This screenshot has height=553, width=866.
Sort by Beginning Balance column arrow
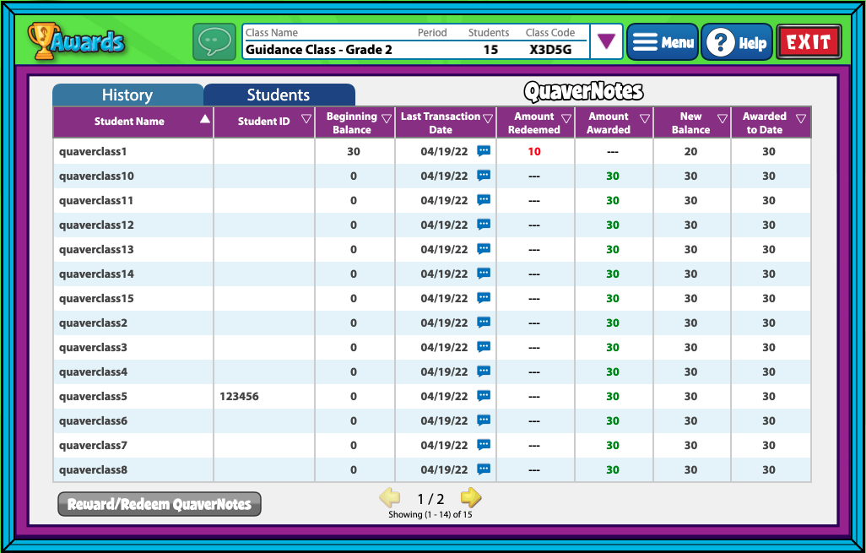(387, 119)
